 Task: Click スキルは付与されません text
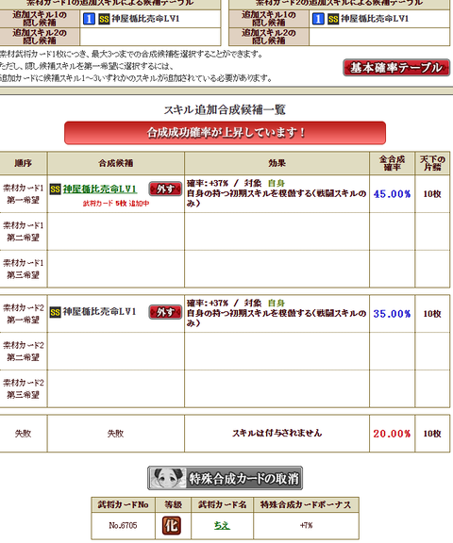(x=277, y=434)
